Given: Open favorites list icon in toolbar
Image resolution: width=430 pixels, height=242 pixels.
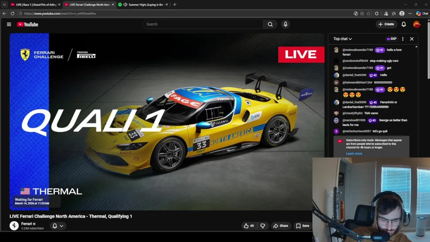Looking at the screenshot, I should point(394,13).
